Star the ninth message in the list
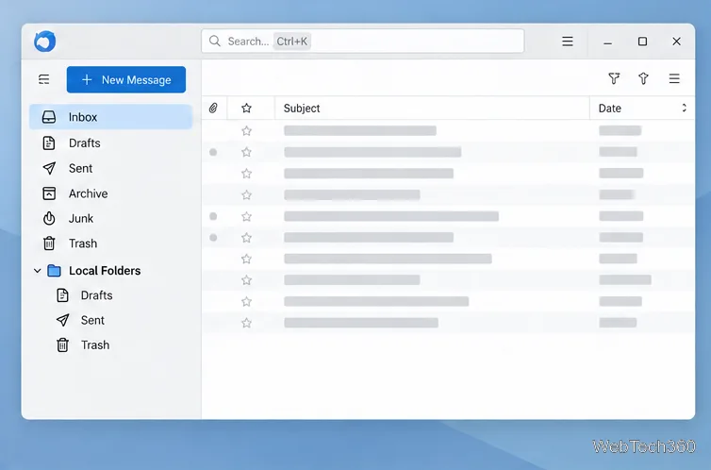Image resolution: width=711 pixels, height=470 pixels. 246,302
